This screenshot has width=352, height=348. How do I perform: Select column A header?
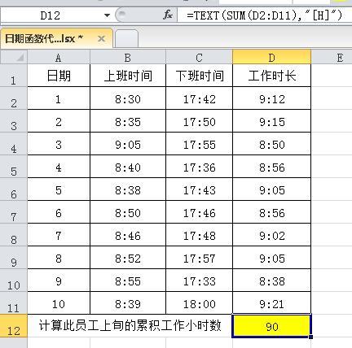click(59, 57)
